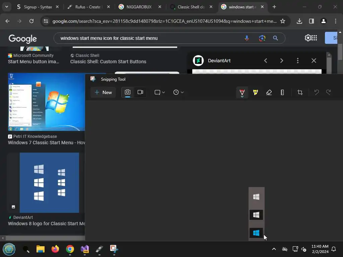This screenshot has height=257, width=343.
Task: Open Classic Shell: Custom Start Buttons result
Action: tap(108, 62)
